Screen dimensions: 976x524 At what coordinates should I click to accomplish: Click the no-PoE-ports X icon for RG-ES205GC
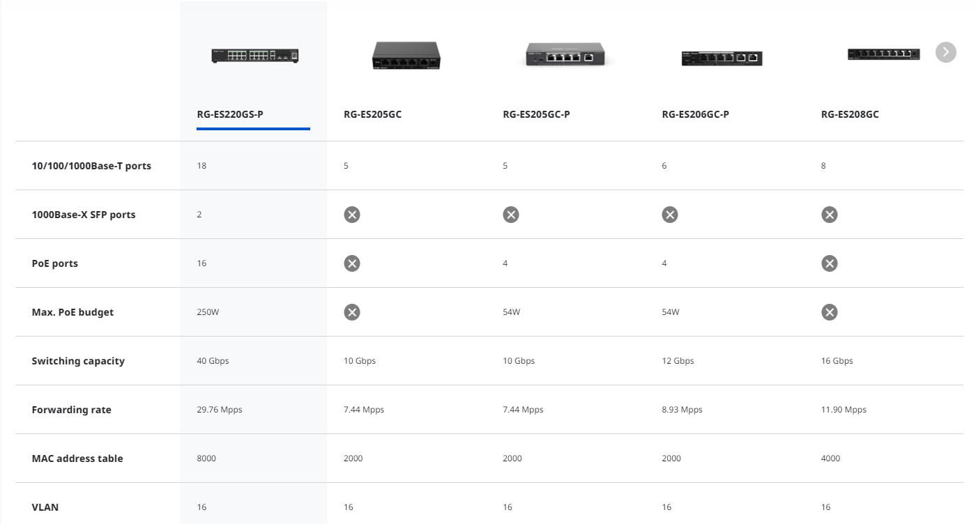(x=352, y=263)
